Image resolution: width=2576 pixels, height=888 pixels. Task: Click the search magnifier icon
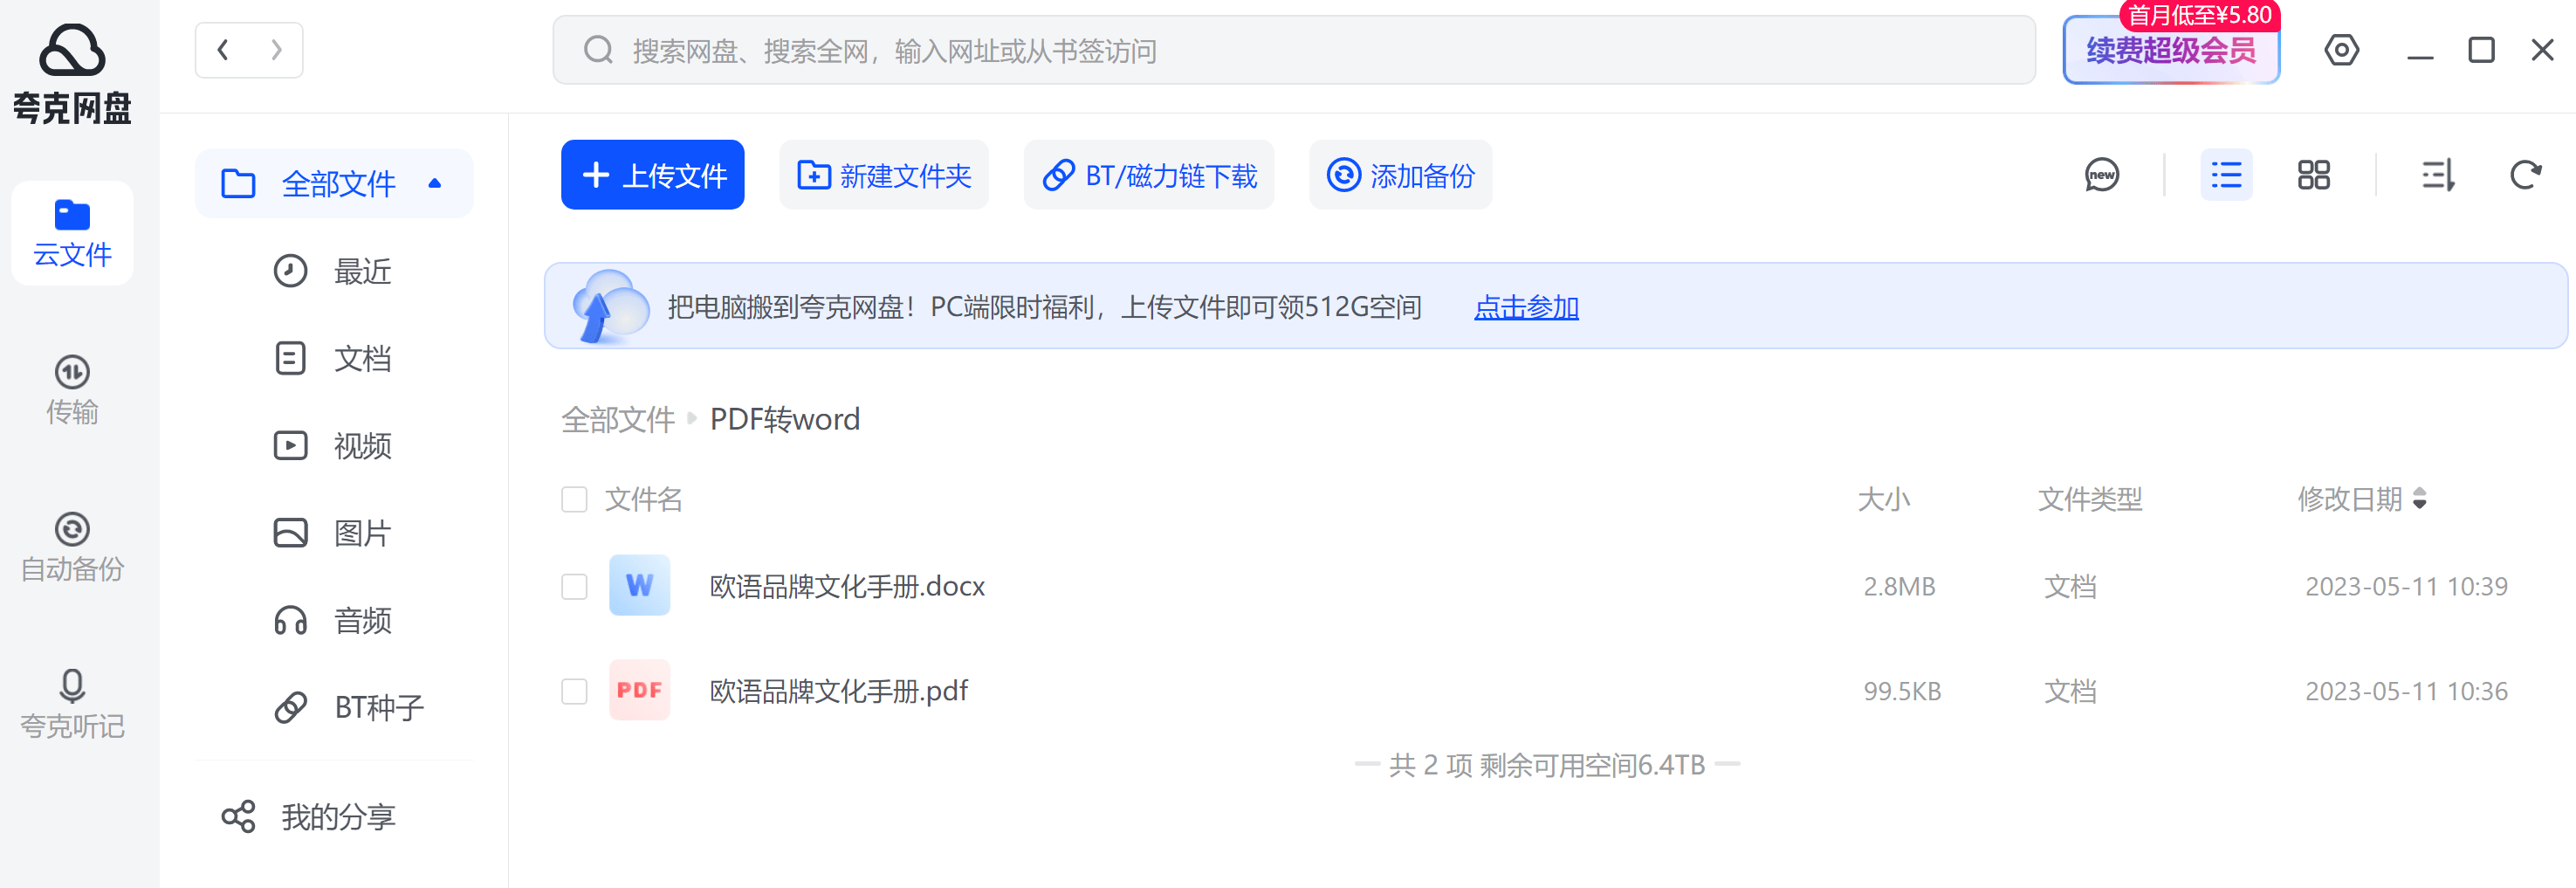pyautogui.click(x=598, y=50)
